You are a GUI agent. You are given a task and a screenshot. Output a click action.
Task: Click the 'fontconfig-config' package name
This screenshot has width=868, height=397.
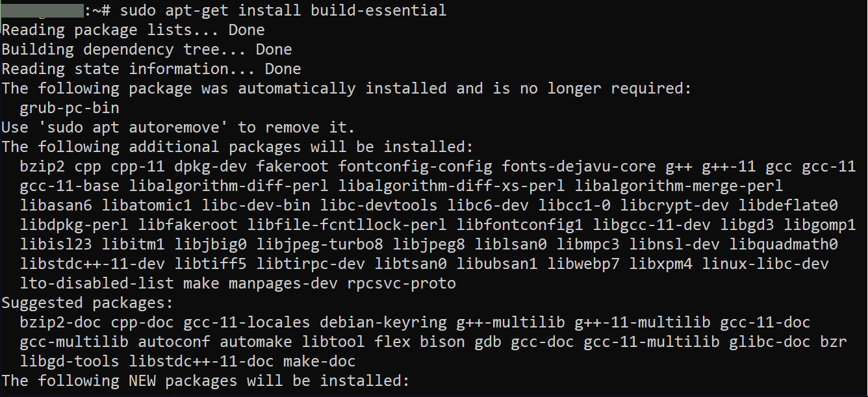point(415,166)
